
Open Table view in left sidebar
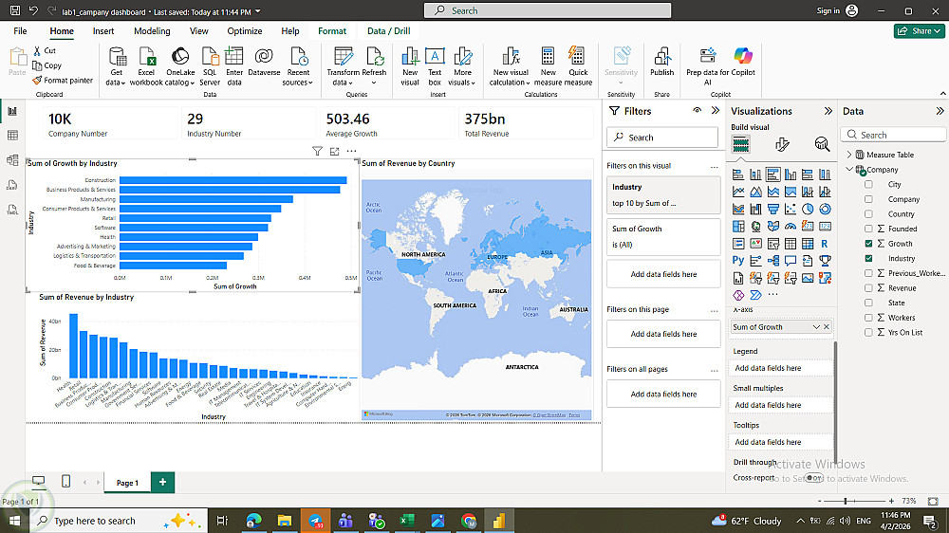(x=12, y=136)
